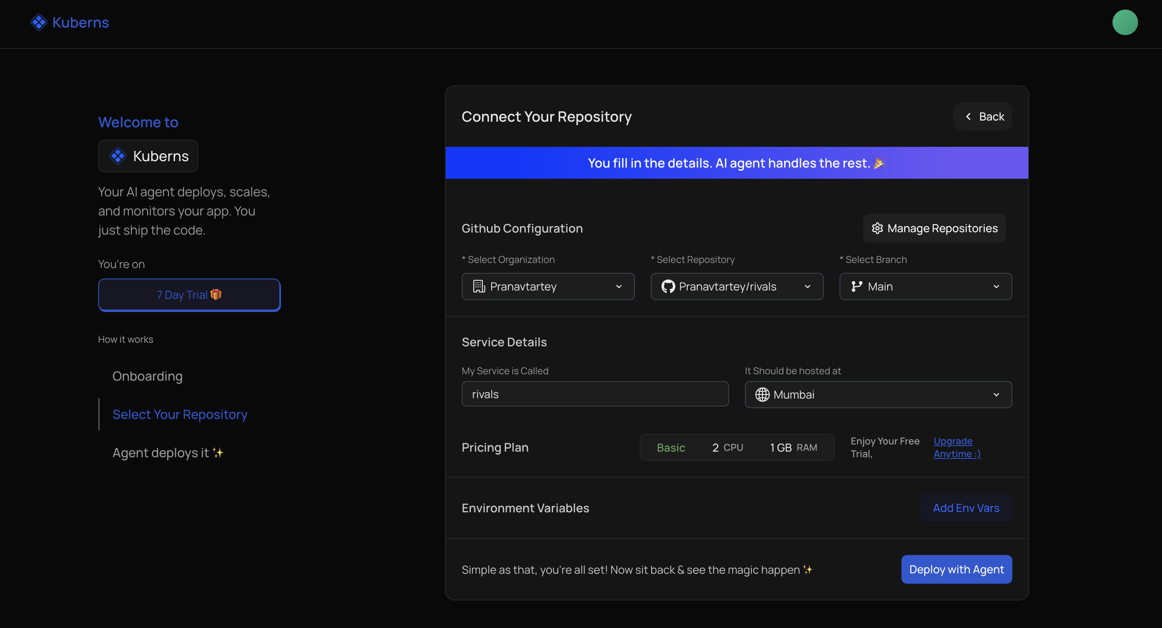Click the '* Select Organization' label
This screenshot has height=628, width=1162.
[508, 259]
